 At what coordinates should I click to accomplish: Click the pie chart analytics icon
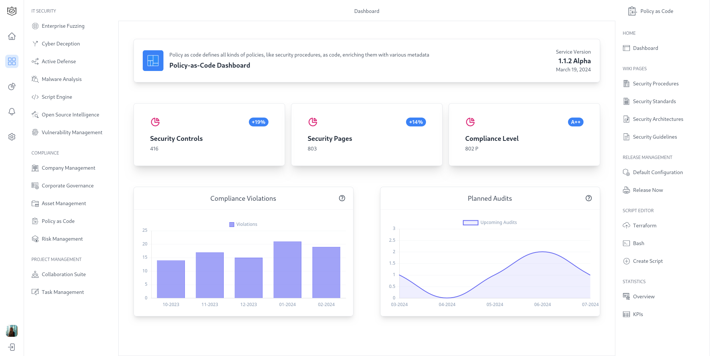12,87
